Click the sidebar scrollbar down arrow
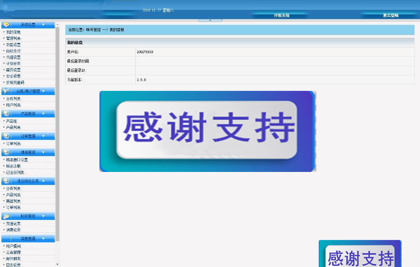The image size is (420, 267). click(x=57, y=264)
